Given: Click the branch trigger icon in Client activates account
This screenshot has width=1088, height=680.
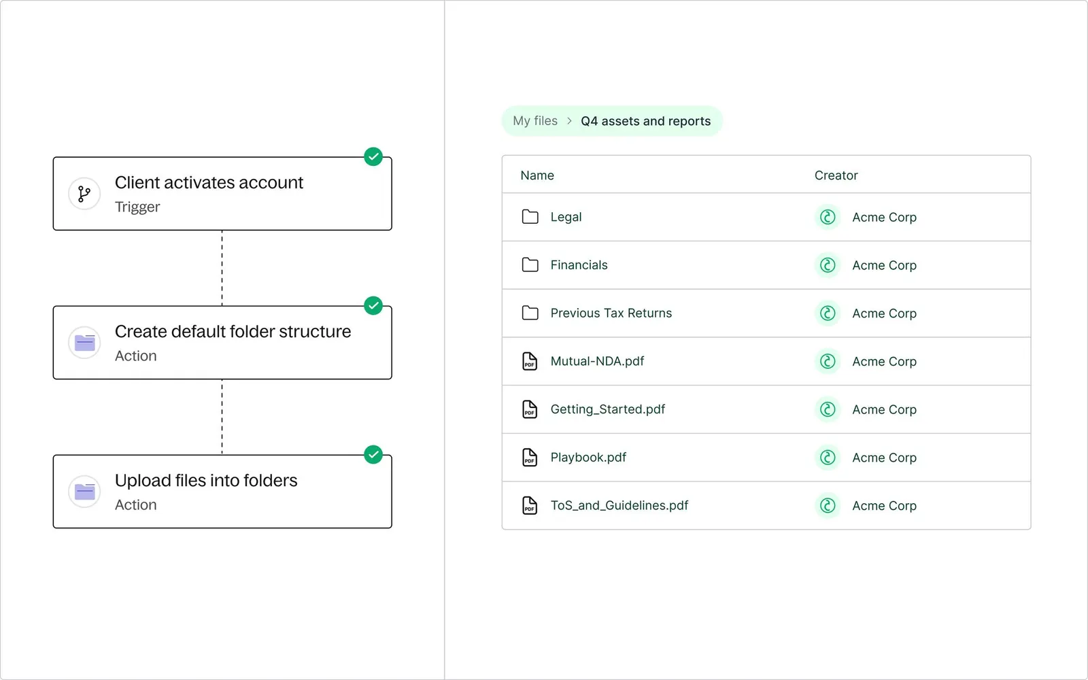Looking at the screenshot, I should [x=84, y=194].
